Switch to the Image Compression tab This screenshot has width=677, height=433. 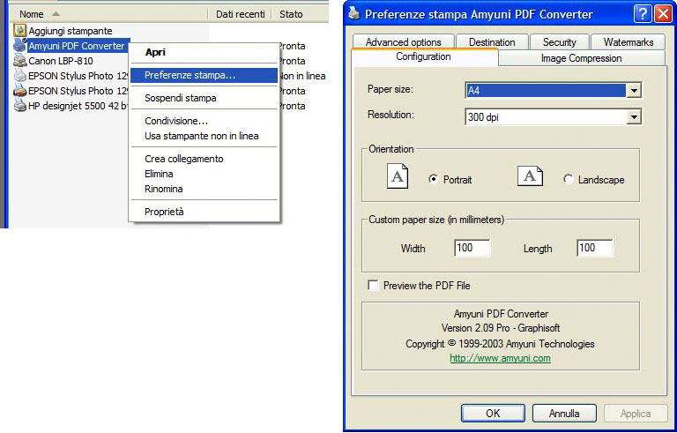coord(581,58)
